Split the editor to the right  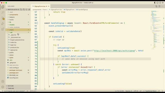pyautogui.click(x=159, y=6)
